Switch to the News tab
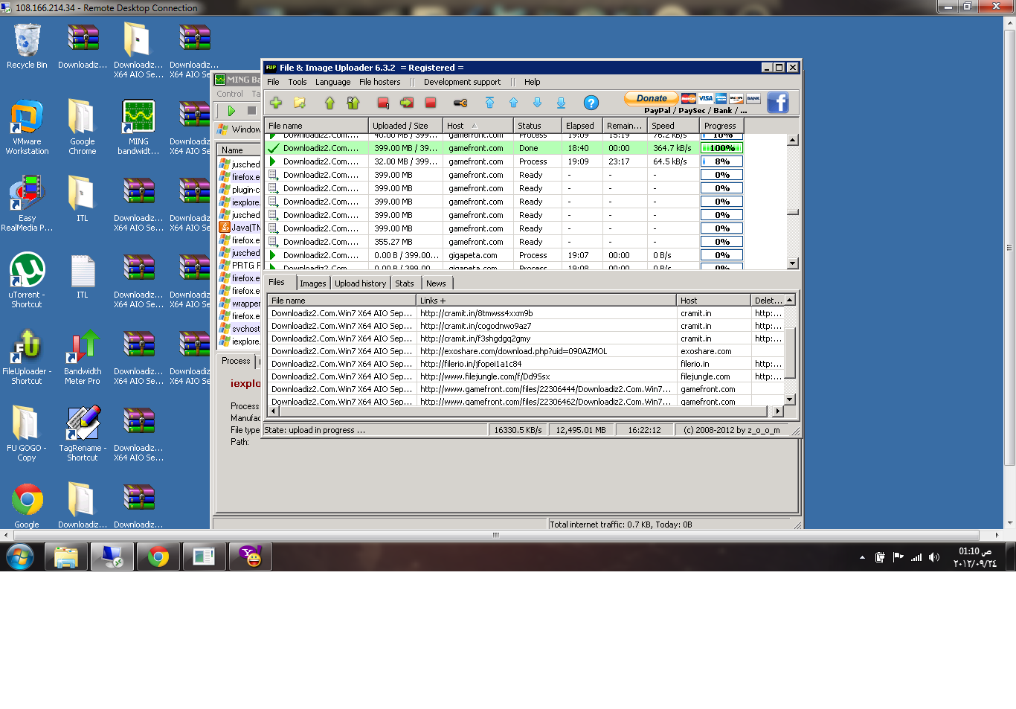This screenshot has width=1016, height=709. point(436,283)
